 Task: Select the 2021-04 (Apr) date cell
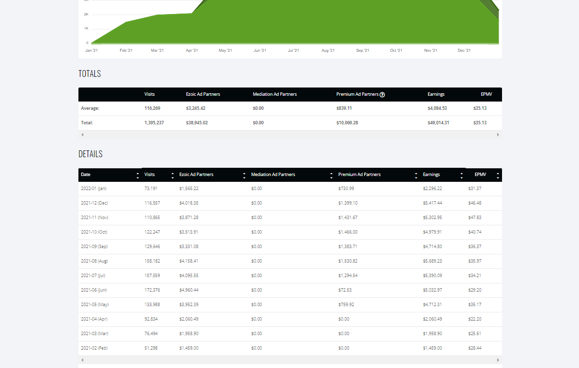coord(94,319)
